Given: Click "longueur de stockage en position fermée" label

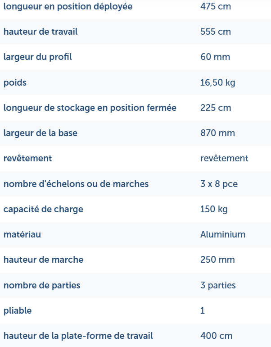Looking at the screenshot, I should 90,108.
